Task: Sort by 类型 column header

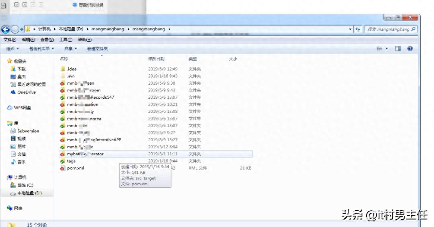Action: coord(193,58)
